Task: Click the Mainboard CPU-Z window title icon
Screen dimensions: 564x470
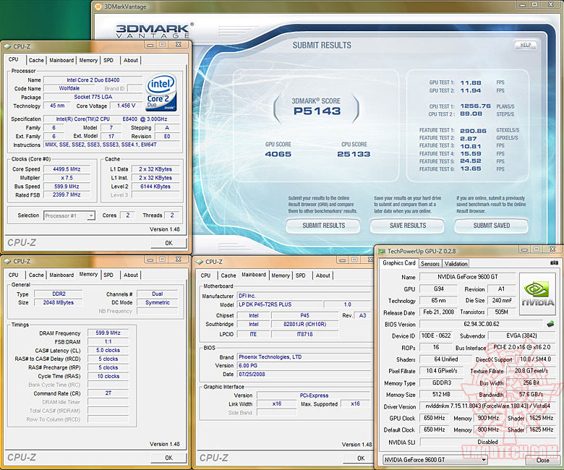Action: [x=200, y=262]
